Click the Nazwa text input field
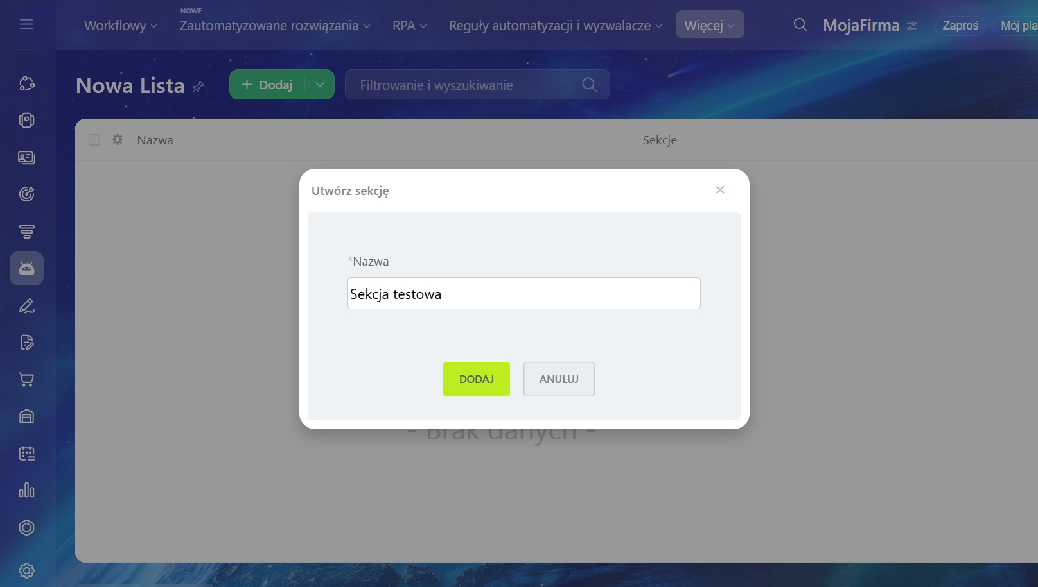1038x587 pixels. point(523,293)
